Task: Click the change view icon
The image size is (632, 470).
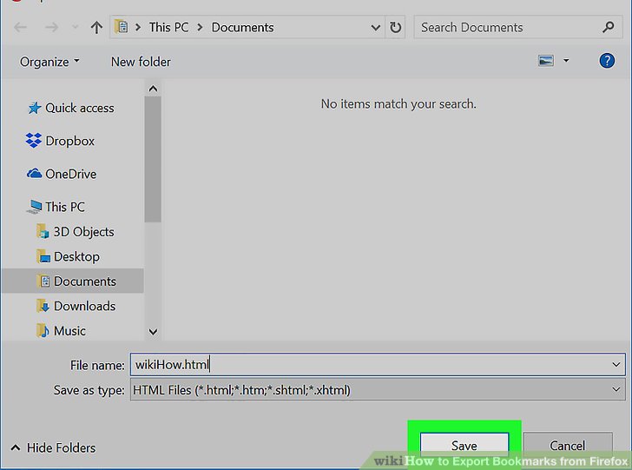Action: [546, 61]
